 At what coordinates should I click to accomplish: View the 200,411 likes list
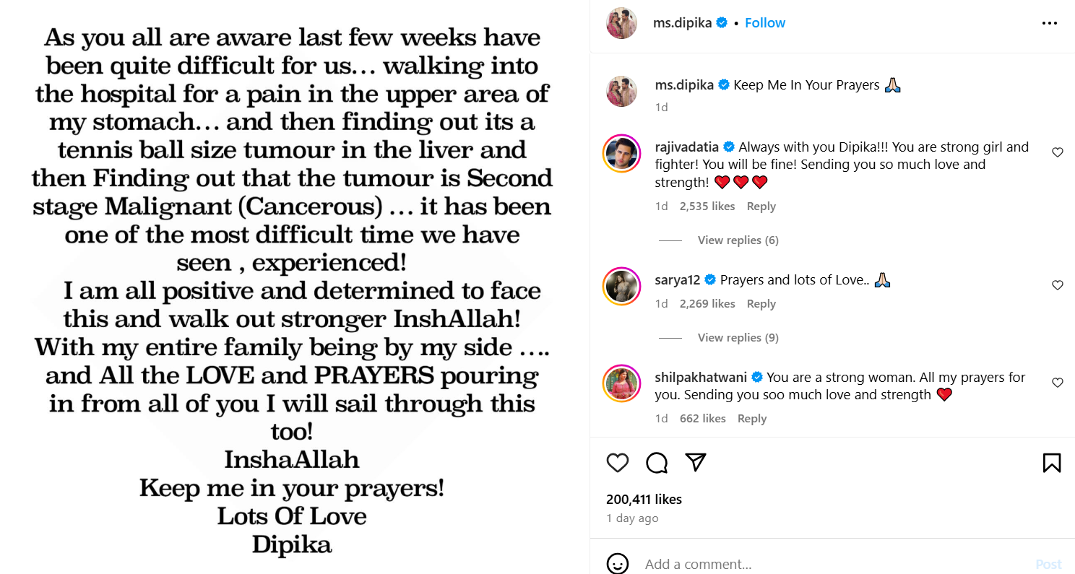[x=644, y=499]
